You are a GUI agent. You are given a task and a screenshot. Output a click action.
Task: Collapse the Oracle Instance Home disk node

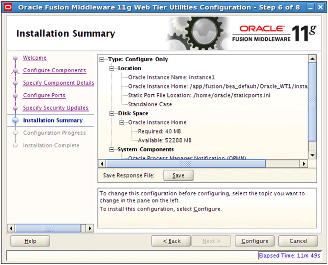pos(122,123)
